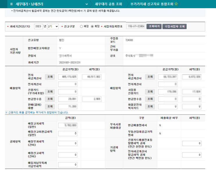
Task: Select the 예정 radio button
Action: [81, 27]
